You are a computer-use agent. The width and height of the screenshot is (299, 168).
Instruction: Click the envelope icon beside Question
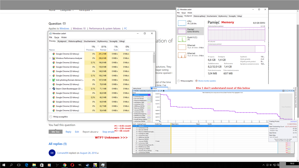tap(64, 23)
